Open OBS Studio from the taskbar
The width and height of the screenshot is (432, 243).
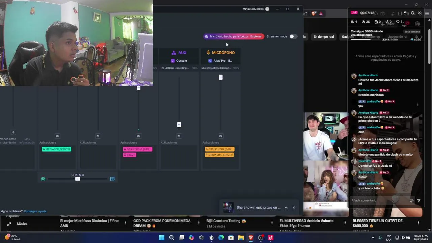pyautogui.click(x=261, y=238)
